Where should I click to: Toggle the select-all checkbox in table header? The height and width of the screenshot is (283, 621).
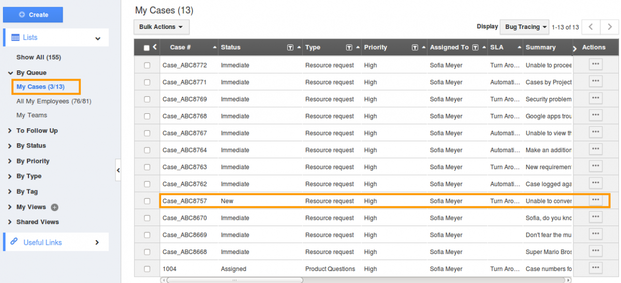tap(146, 48)
